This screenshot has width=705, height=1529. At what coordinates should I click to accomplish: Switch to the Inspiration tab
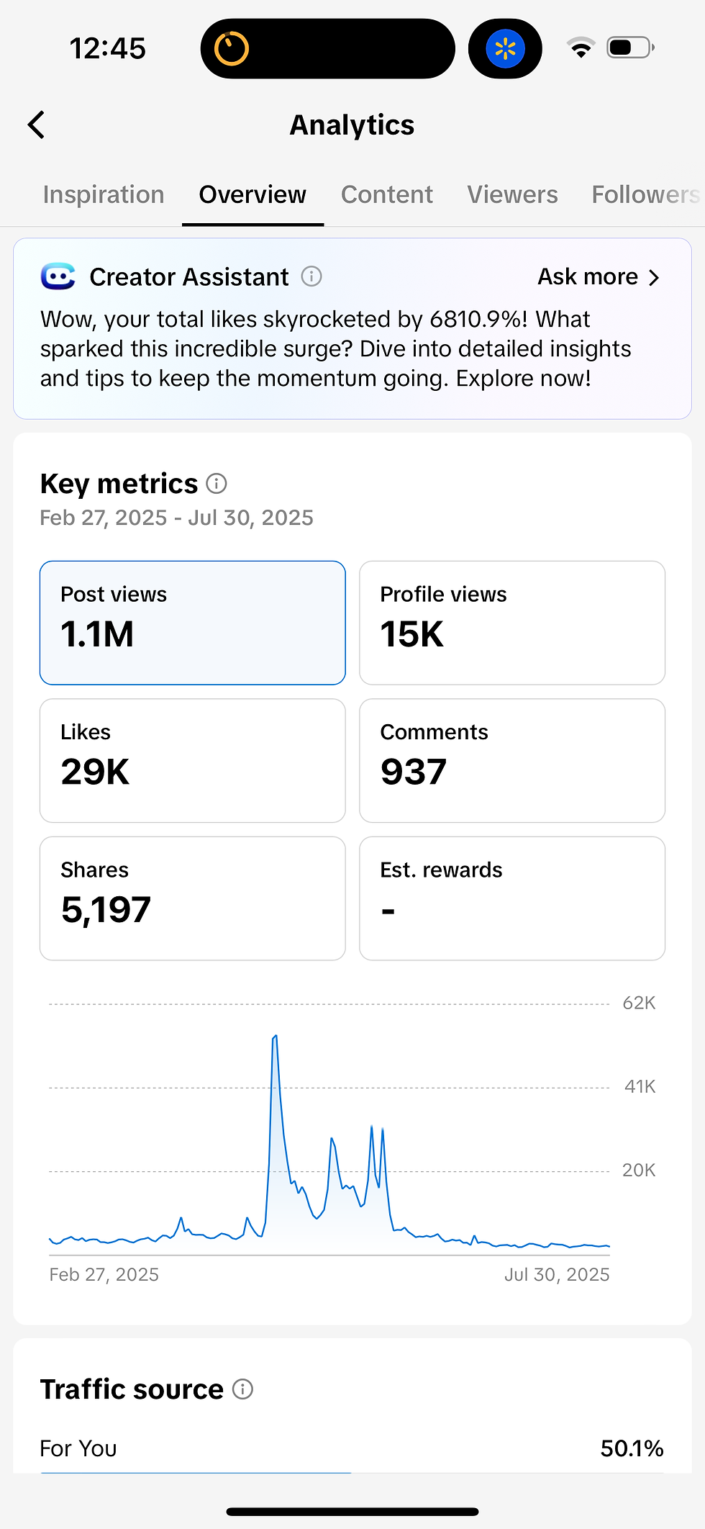[104, 194]
